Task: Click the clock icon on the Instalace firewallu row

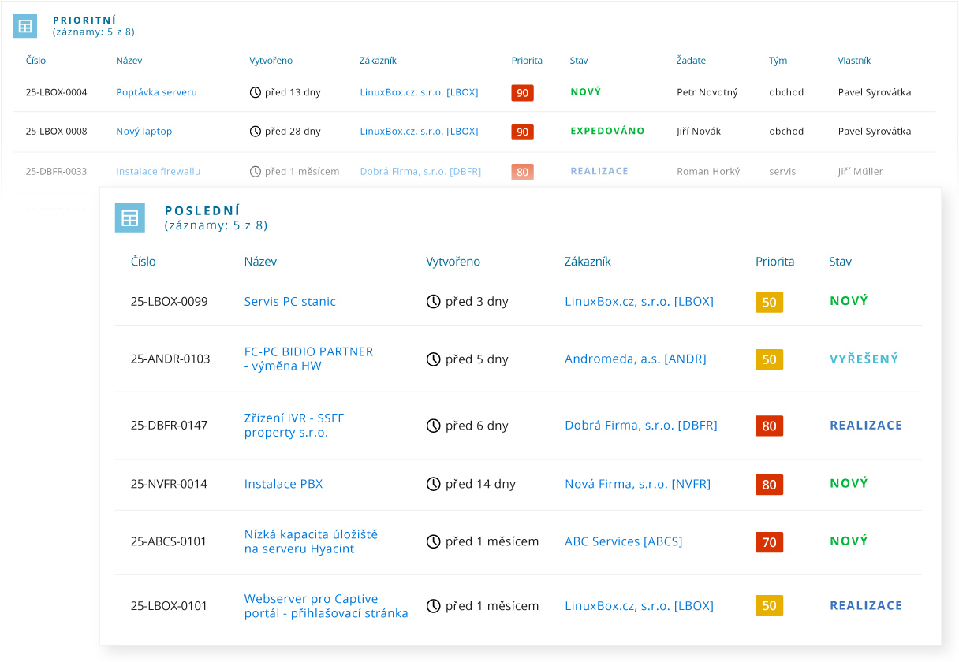Action: pos(255,170)
